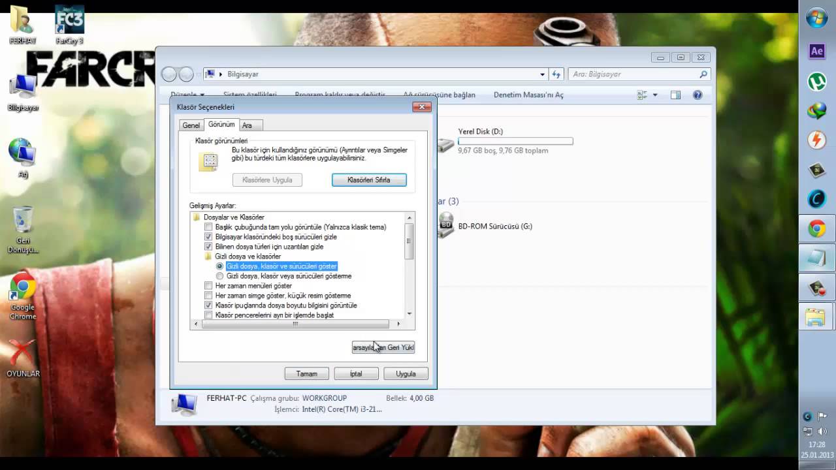The image size is (836, 470).
Task: Open the Windows Start orb
Action: tap(817, 18)
